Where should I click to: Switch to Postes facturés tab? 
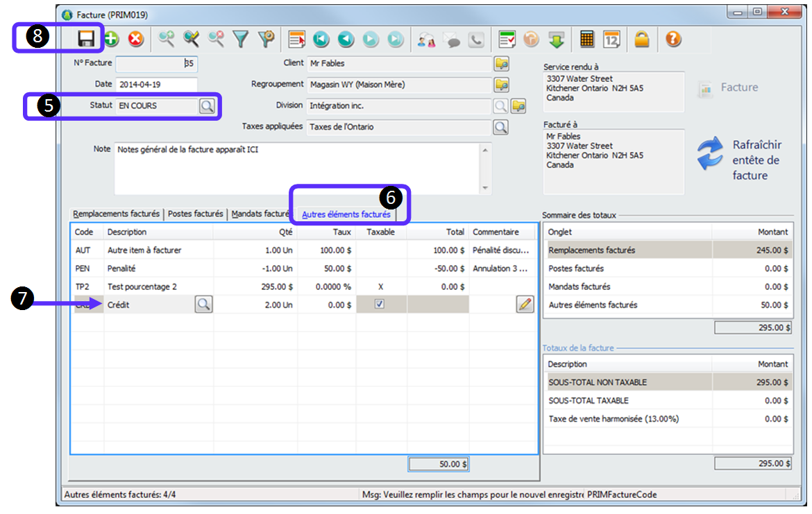click(196, 214)
